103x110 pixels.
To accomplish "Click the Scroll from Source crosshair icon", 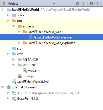I will [x=77, y=4].
